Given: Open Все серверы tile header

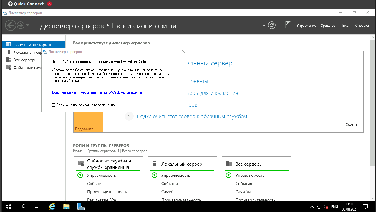Looking at the screenshot, I should pyautogui.click(x=249, y=164).
